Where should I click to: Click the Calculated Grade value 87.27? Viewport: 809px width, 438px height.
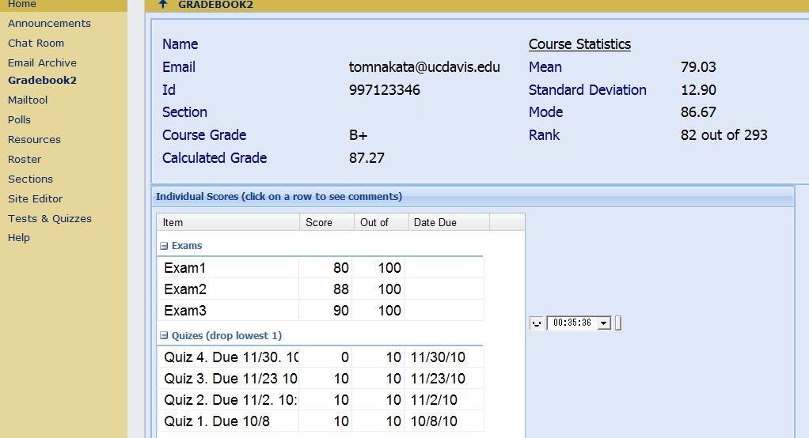point(367,157)
